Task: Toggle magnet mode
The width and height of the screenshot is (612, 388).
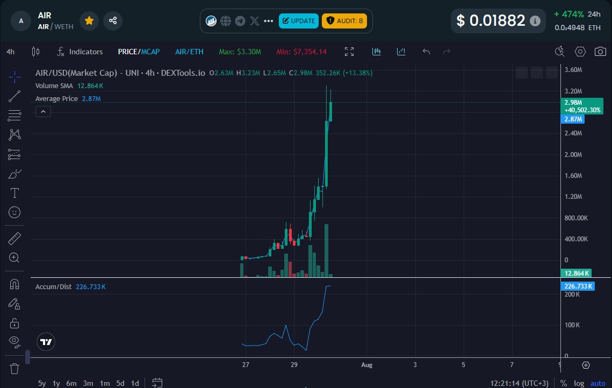Action: coord(15,284)
